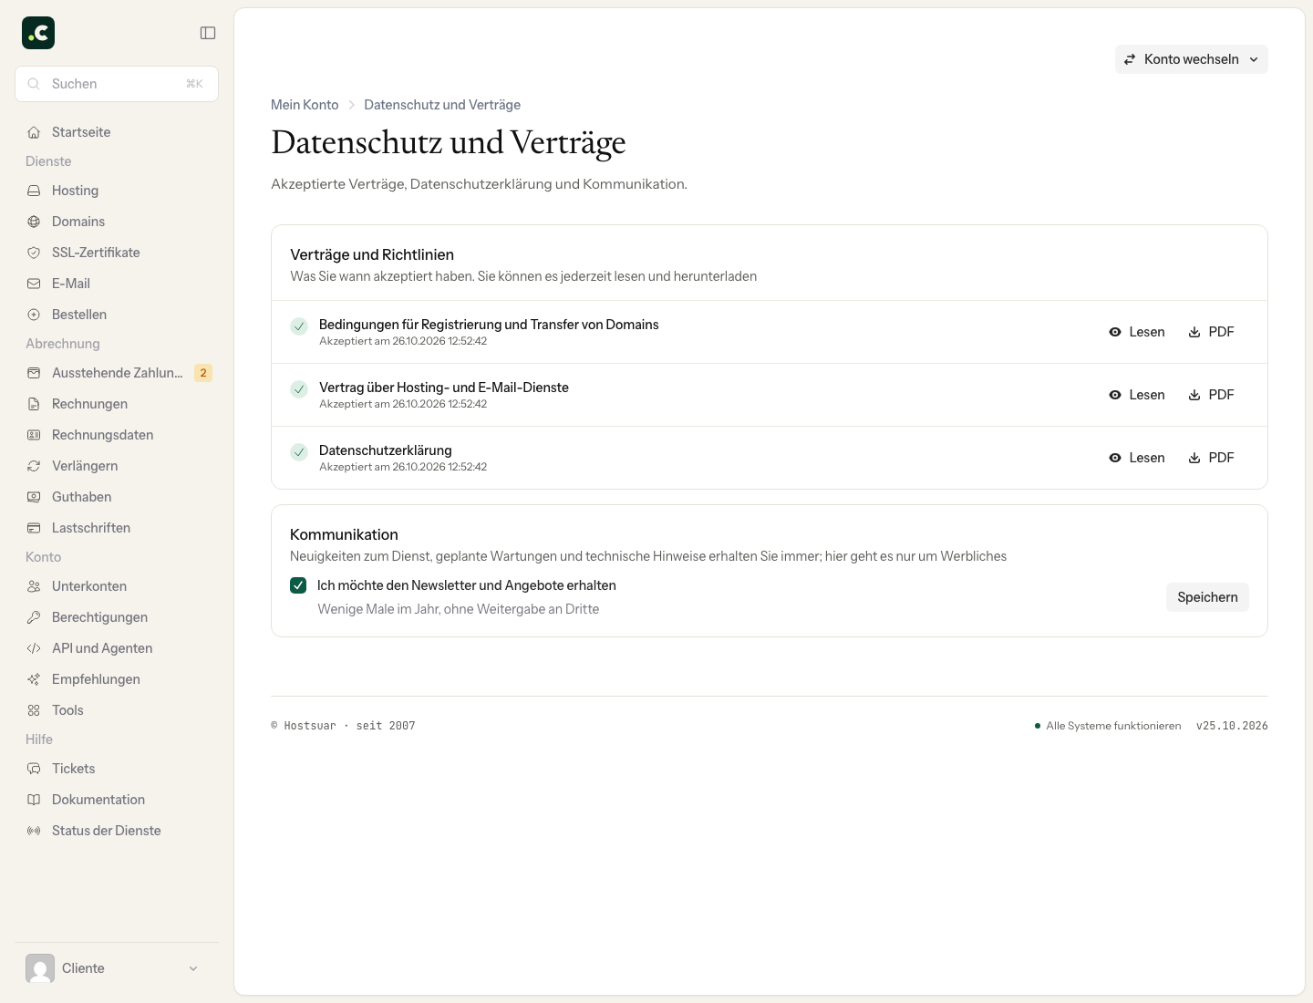Screen dimensions: 1313x1003
Task: Click the Cliente avatar image
Action: pyautogui.click(x=40, y=968)
